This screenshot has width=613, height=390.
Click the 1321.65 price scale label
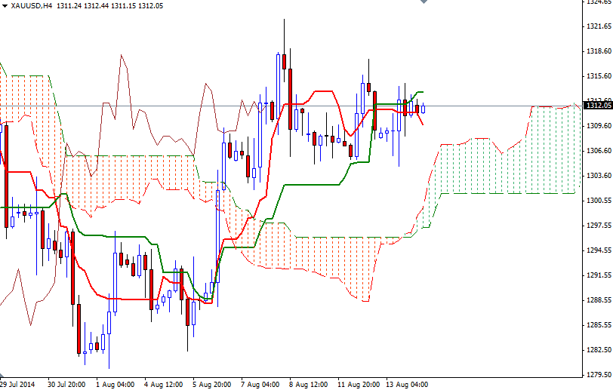pos(599,26)
